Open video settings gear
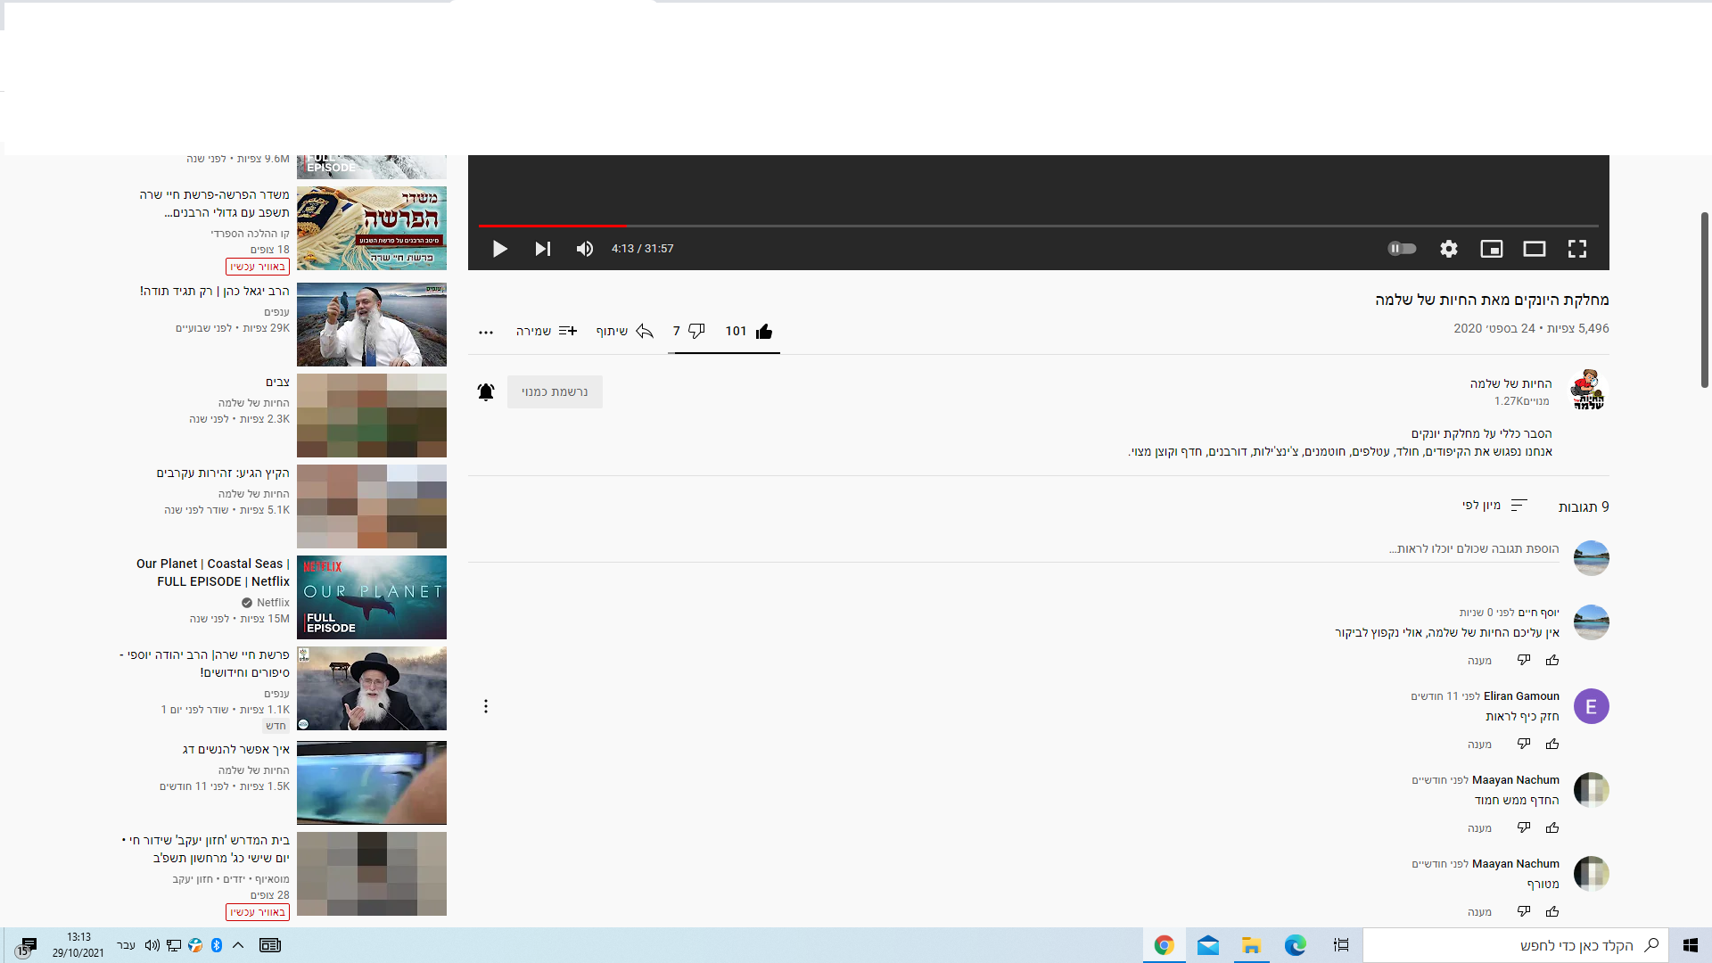The image size is (1712, 963). (1449, 249)
